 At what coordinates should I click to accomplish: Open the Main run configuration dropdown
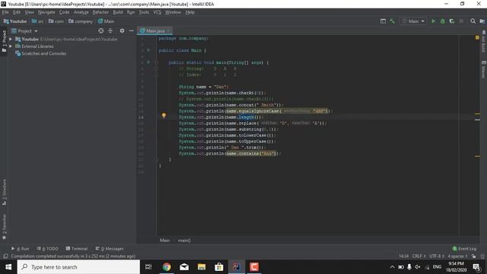point(413,21)
